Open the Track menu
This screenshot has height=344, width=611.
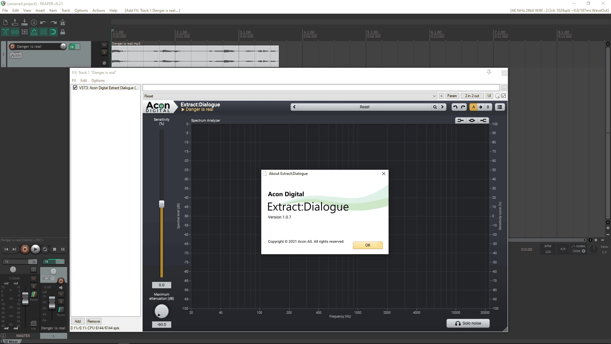[66, 11]
